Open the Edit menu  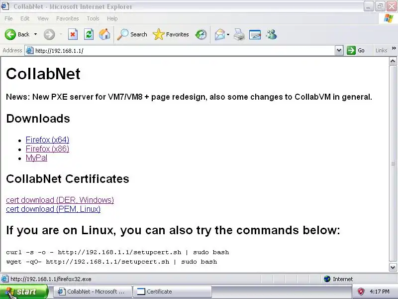pyautogui.click(x=25, y=18)
